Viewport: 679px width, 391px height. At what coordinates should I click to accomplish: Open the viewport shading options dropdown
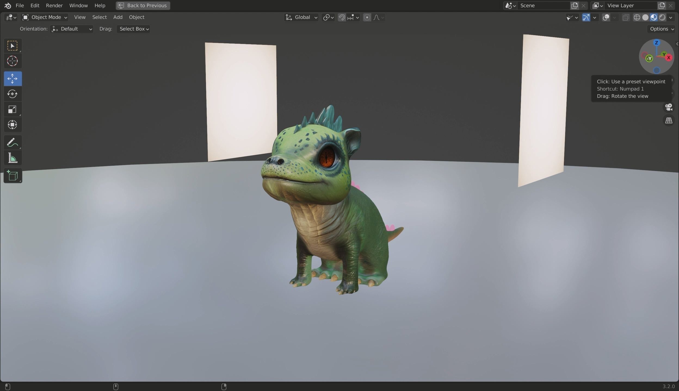tap(671, 17)
